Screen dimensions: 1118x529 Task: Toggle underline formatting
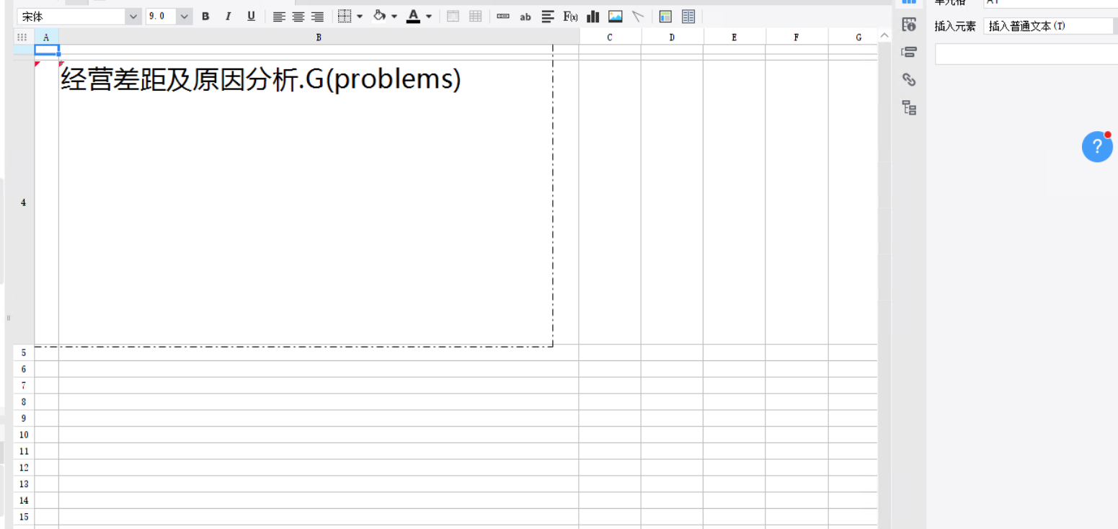[251, 17]
